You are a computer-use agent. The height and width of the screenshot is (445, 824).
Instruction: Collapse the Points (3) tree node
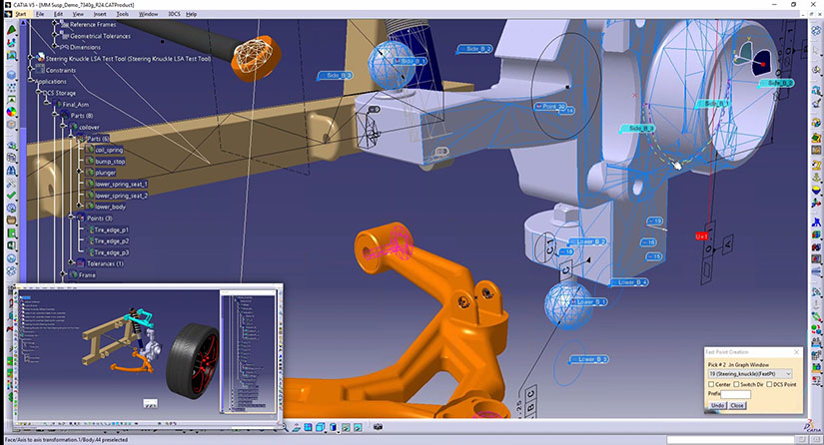(71, 217)
